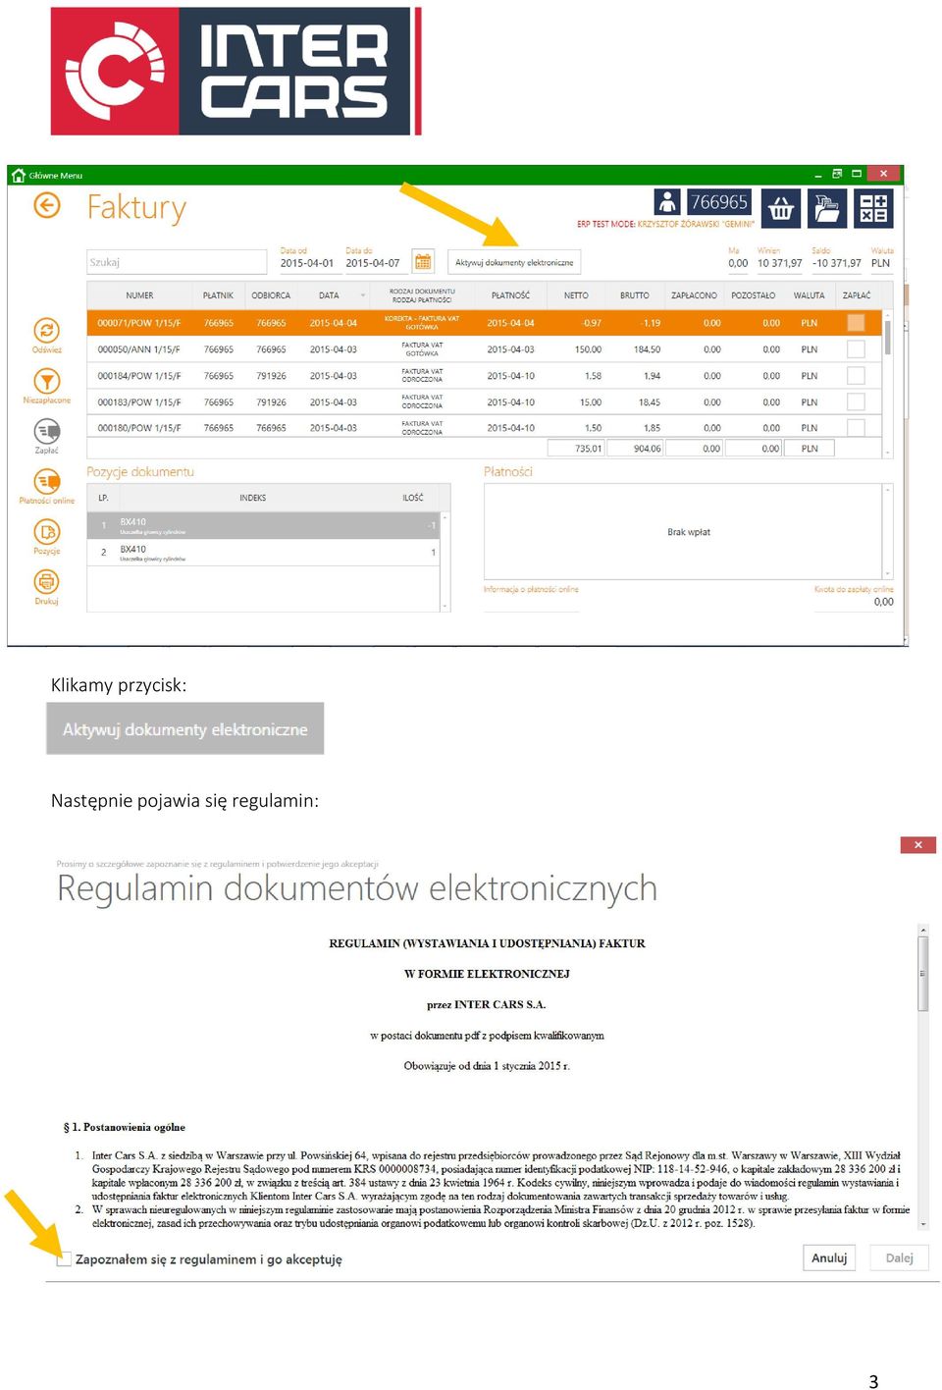Click the DATA column sort arrow
Screen dimensions: 942x1390
click(x=363, y=295)
